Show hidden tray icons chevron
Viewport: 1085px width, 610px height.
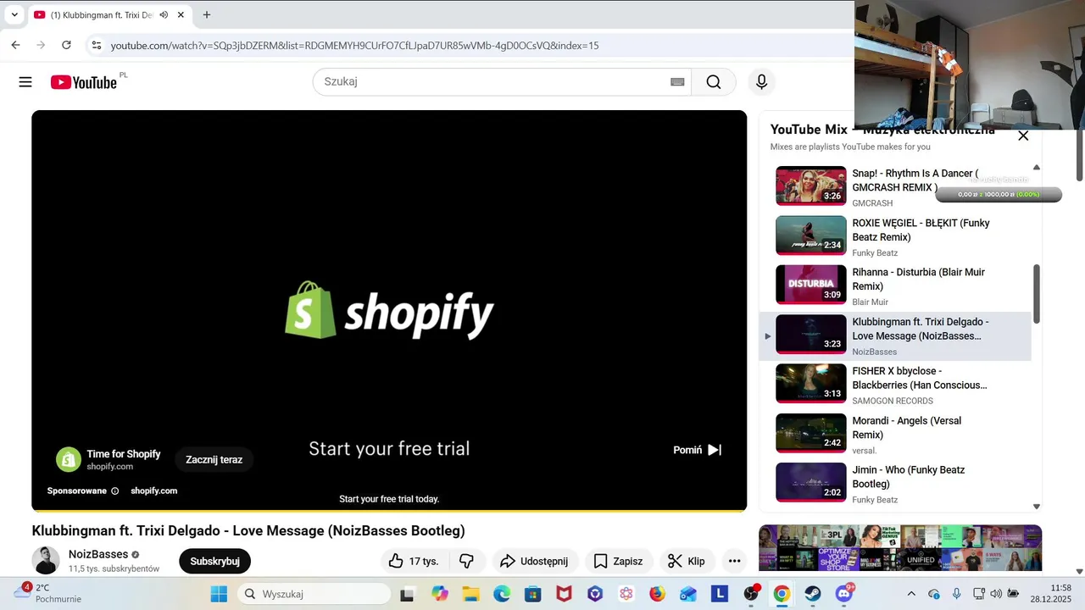(911, 594)
